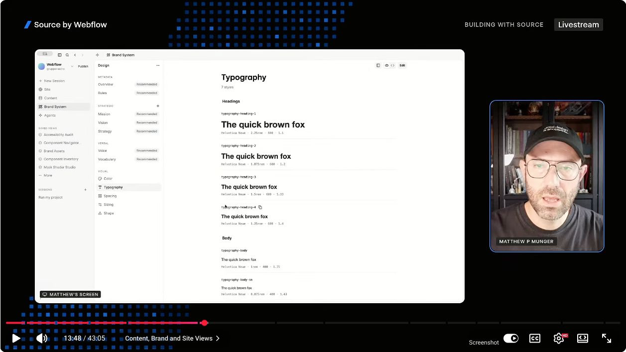Open Design panel three-dot menu
Screen dimensions: 626x352
click(x=158, y=66)
